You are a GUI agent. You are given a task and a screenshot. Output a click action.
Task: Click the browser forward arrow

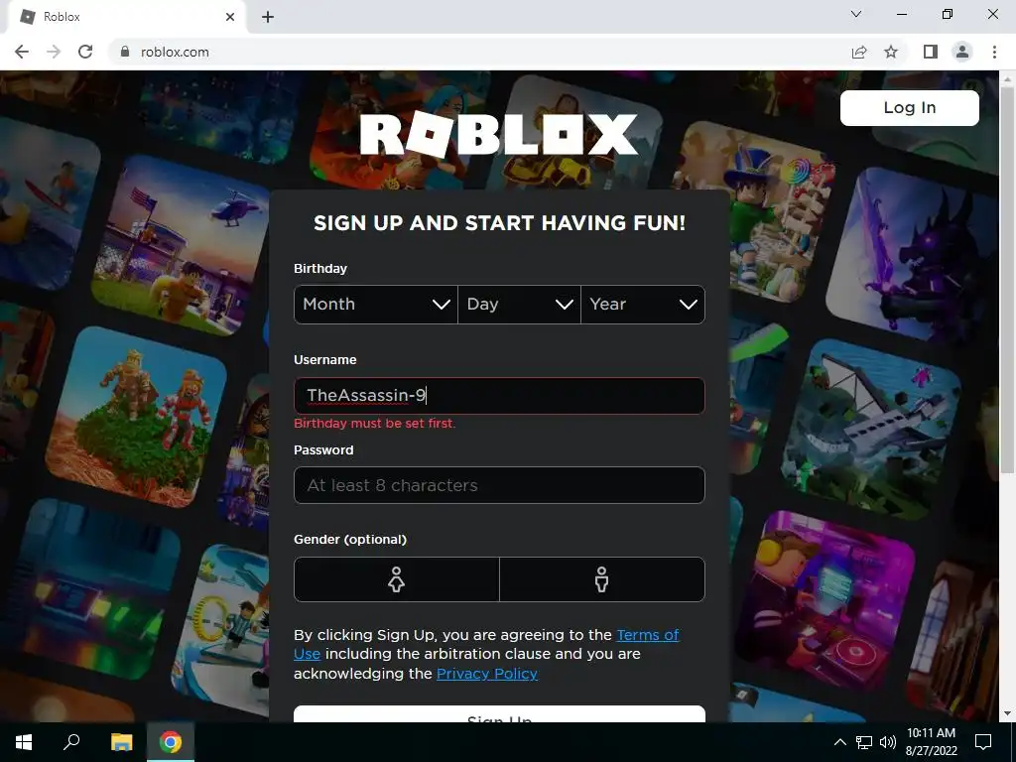[54, 52]
